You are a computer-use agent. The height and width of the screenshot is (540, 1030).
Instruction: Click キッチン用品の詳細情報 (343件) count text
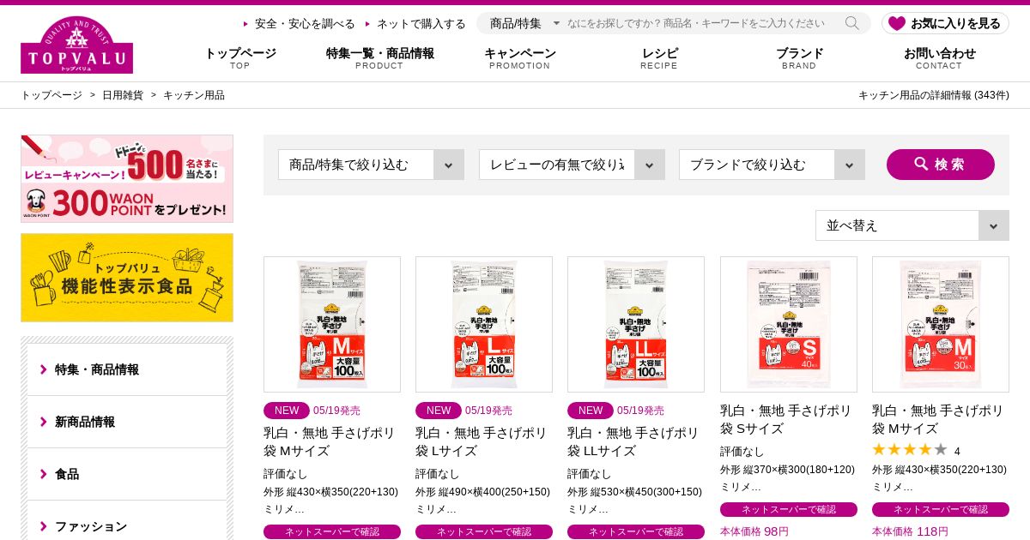[x=934, y=95]
